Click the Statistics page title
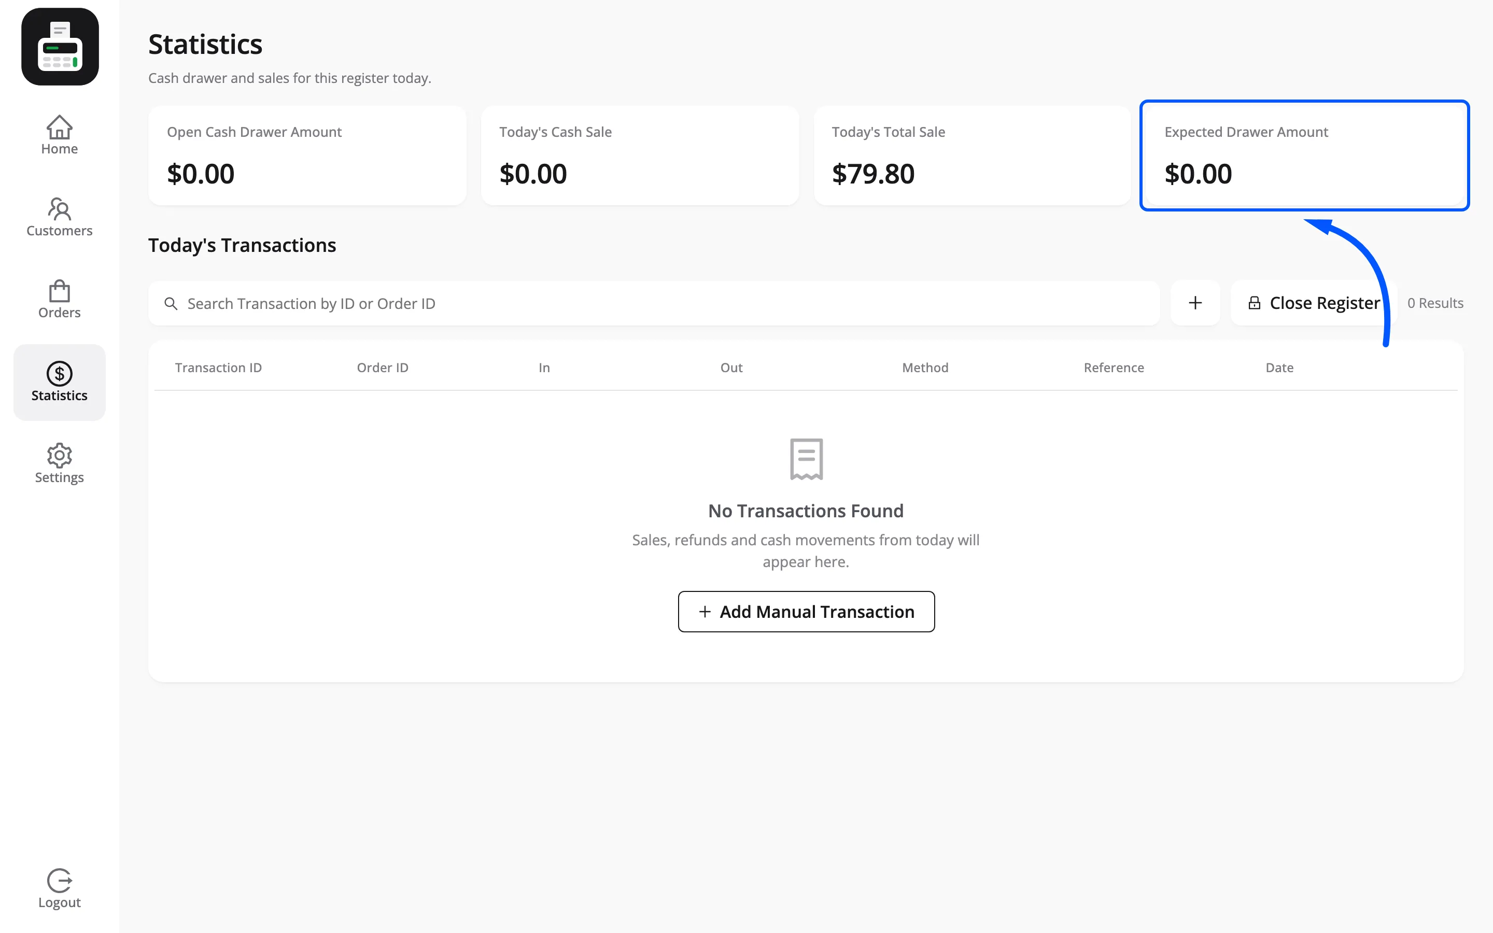1493x933 pixels. (205, 45)
